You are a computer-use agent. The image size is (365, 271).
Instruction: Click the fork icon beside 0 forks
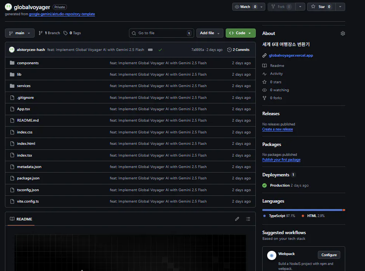265,98
